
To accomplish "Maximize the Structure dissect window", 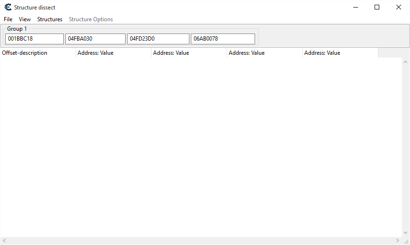I will pos(377,7).
